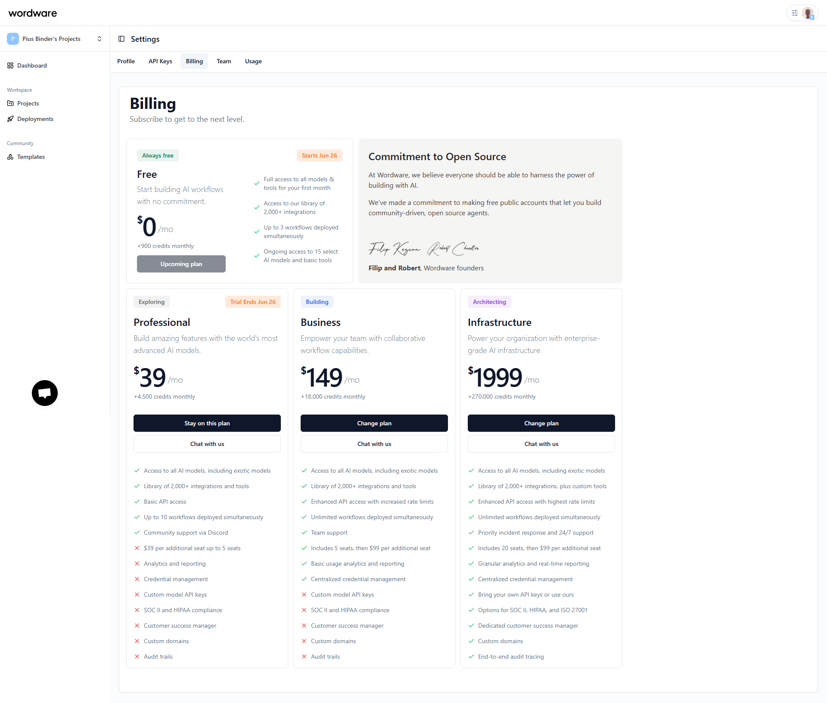This screenshot has height=703, width=827.
Task: Click Stay on this plan
Action: pos(207,423)
